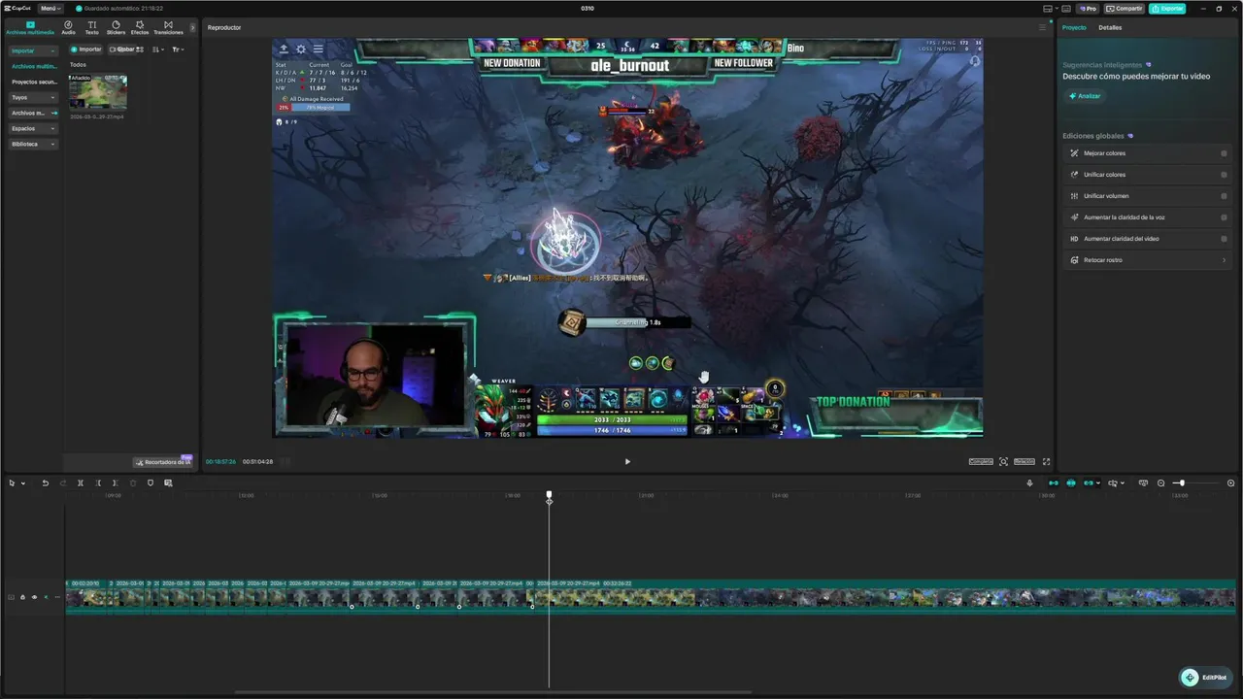Open the Audio media tab
1243x699 pixels.
68,27
